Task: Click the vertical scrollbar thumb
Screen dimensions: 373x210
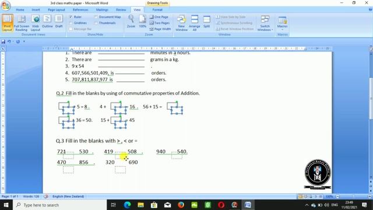Action: coord(371,98)
